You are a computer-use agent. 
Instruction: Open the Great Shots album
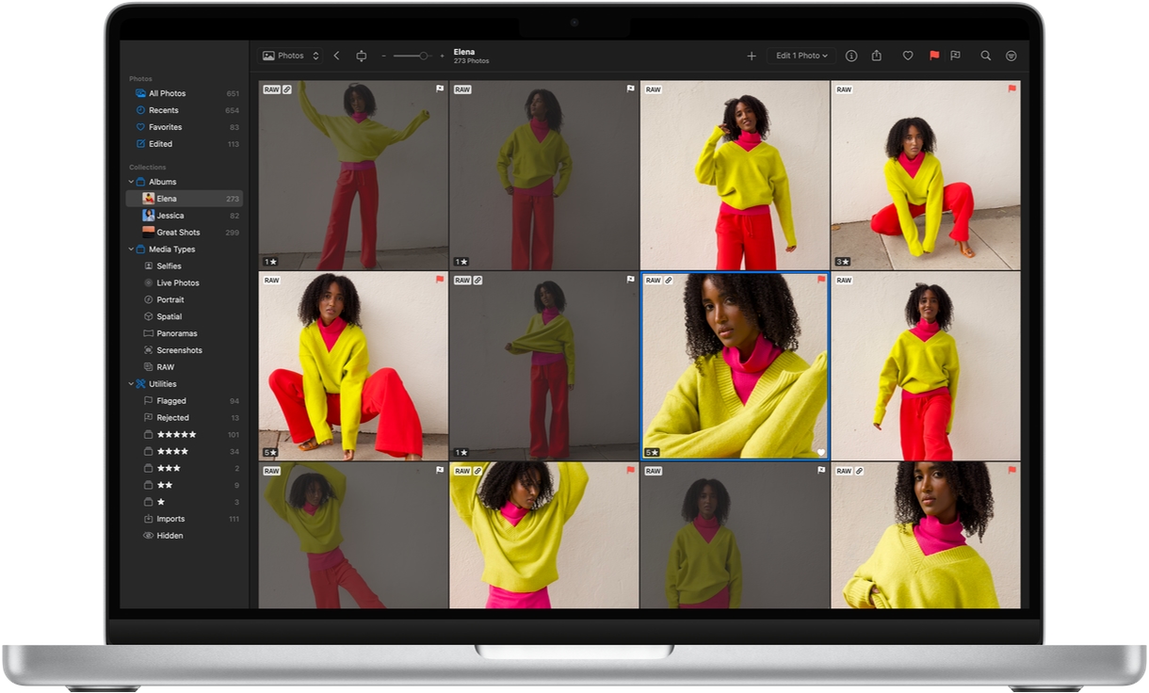185,233
